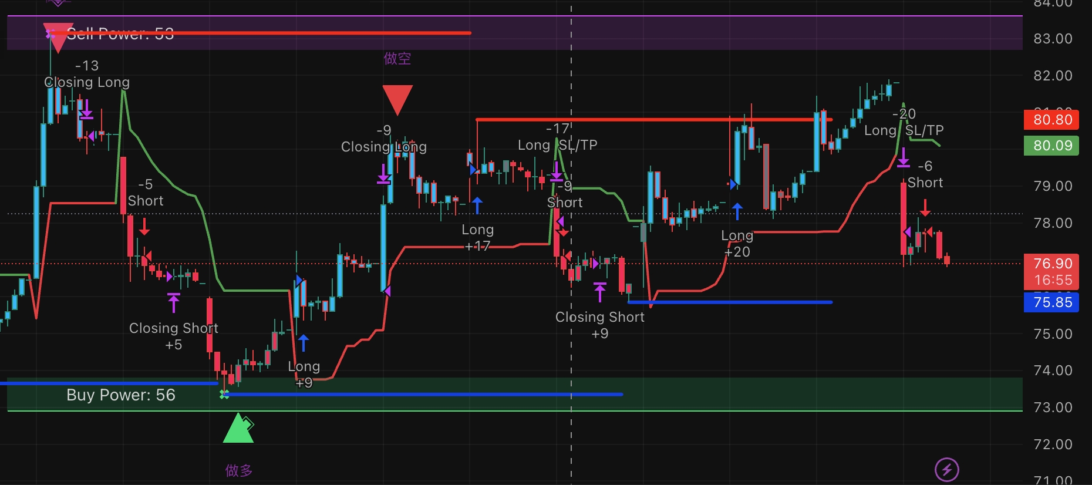Click 74.00 on the price axis
This screenshot has width=1092, height=485.
(x=1053, y=371)
